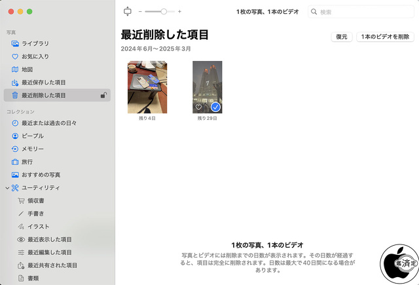
Task: Click the 検索 search field
Action: (x=363, y=12)
